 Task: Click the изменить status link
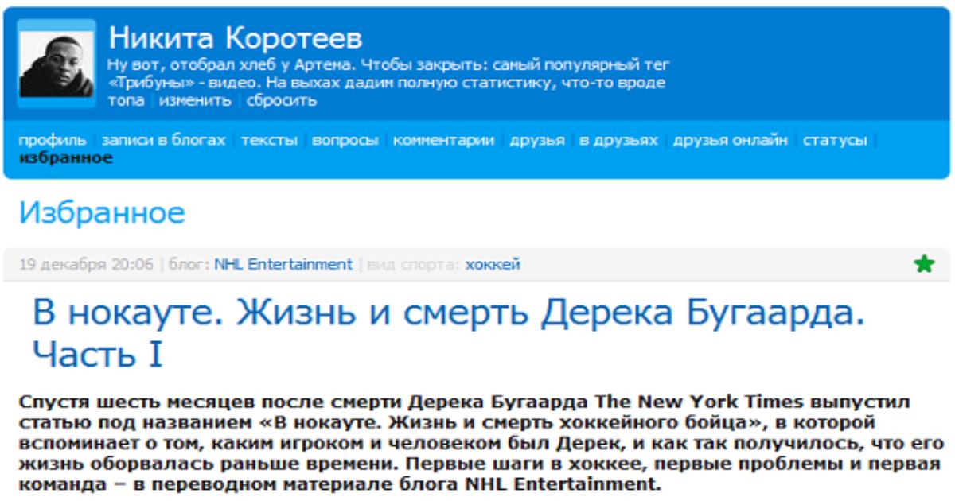coord(196,101)
